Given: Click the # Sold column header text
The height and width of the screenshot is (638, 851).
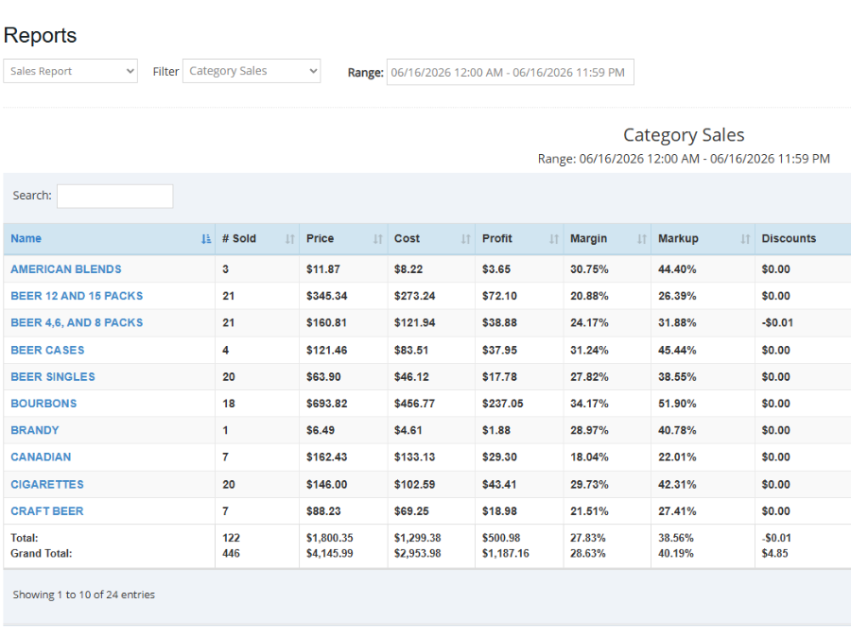Looking at the screenshot, I should 239,238.
